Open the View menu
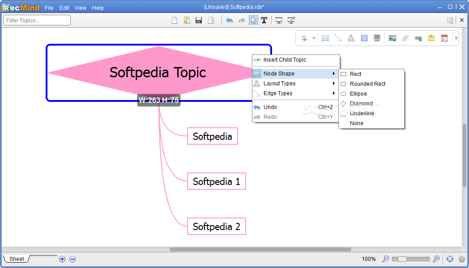This screenshot has width=469, height=268. (x=81, y=8)
